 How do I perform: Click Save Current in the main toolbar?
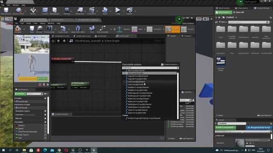[x=6, y=11]
